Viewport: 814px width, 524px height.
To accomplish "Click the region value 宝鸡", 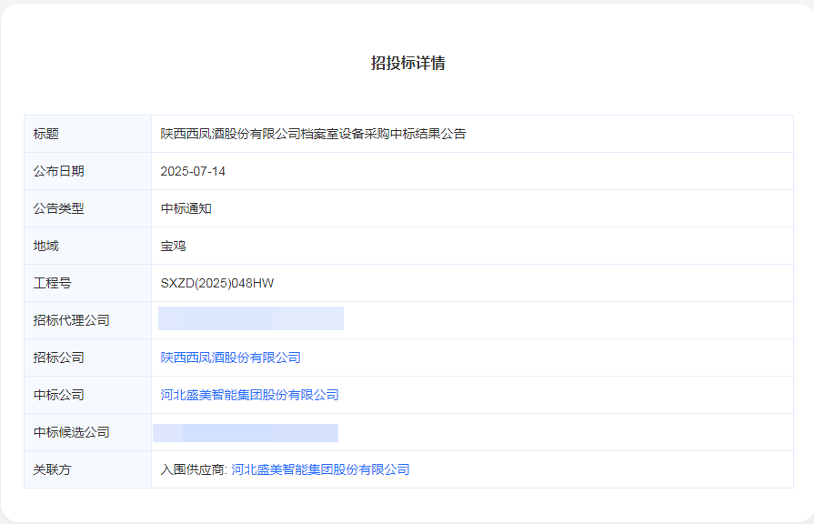I will tap(174, 246).
